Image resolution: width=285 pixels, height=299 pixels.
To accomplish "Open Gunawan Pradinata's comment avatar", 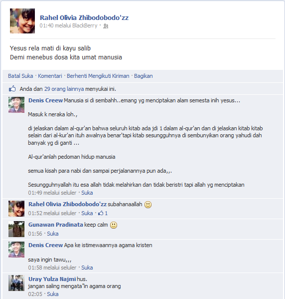I will [16, 229].
